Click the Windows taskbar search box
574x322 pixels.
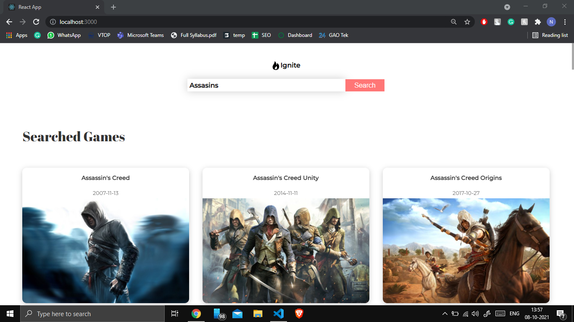92,314
